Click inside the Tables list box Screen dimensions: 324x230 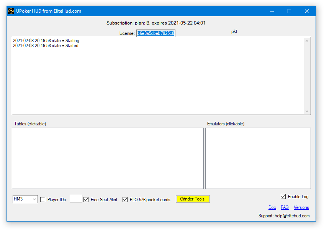point(107,158)
